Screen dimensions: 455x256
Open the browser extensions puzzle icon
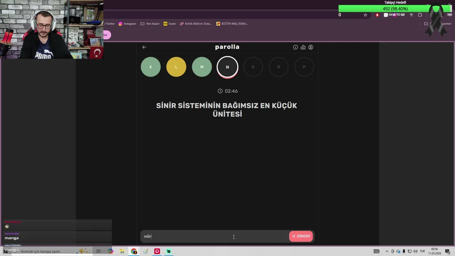(x=420, y=15)
